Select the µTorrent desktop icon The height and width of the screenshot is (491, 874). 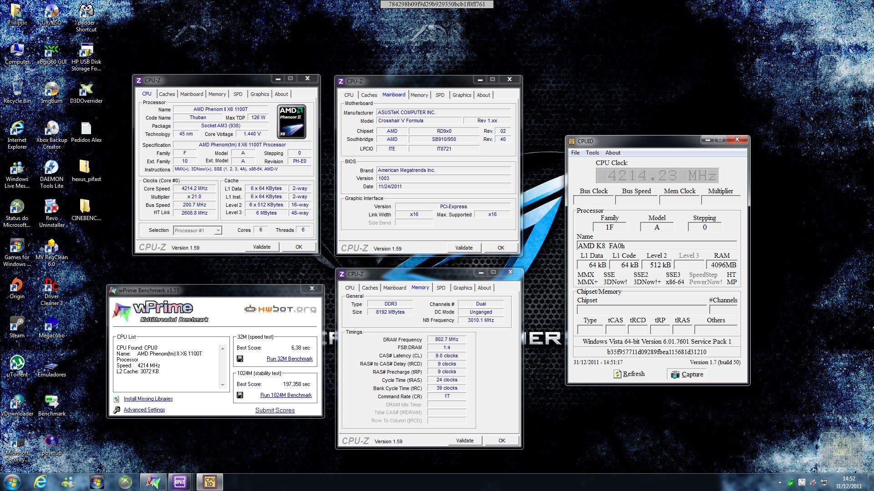[x=17, y=367]
